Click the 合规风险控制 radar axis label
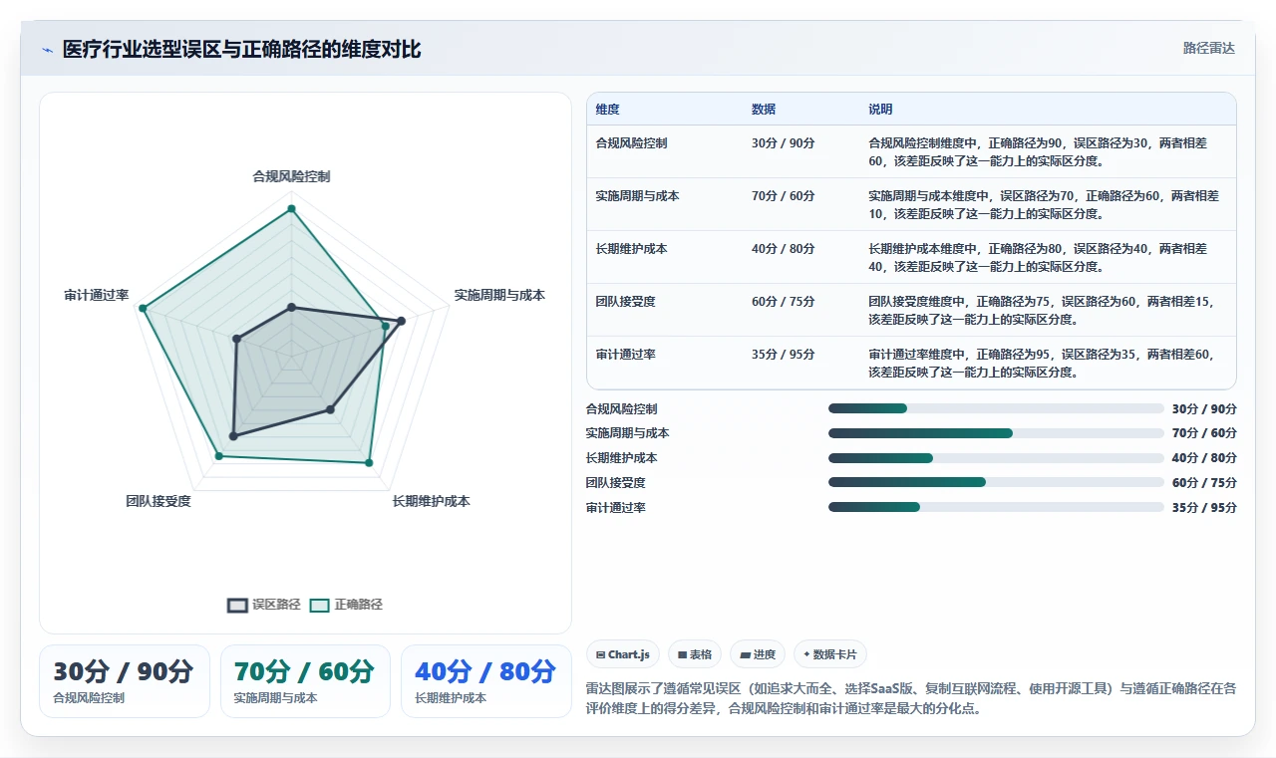 [291, 176]
